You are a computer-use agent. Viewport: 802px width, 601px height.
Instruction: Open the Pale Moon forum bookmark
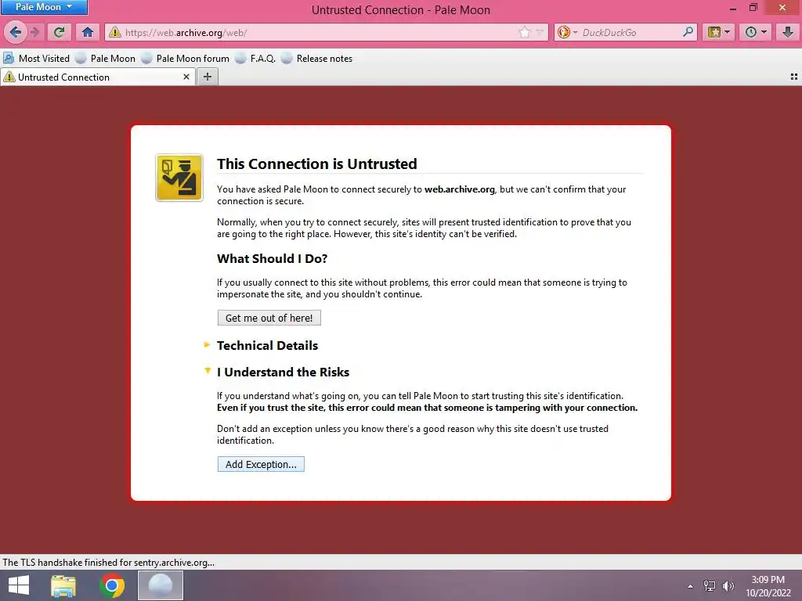pos(185,58)
